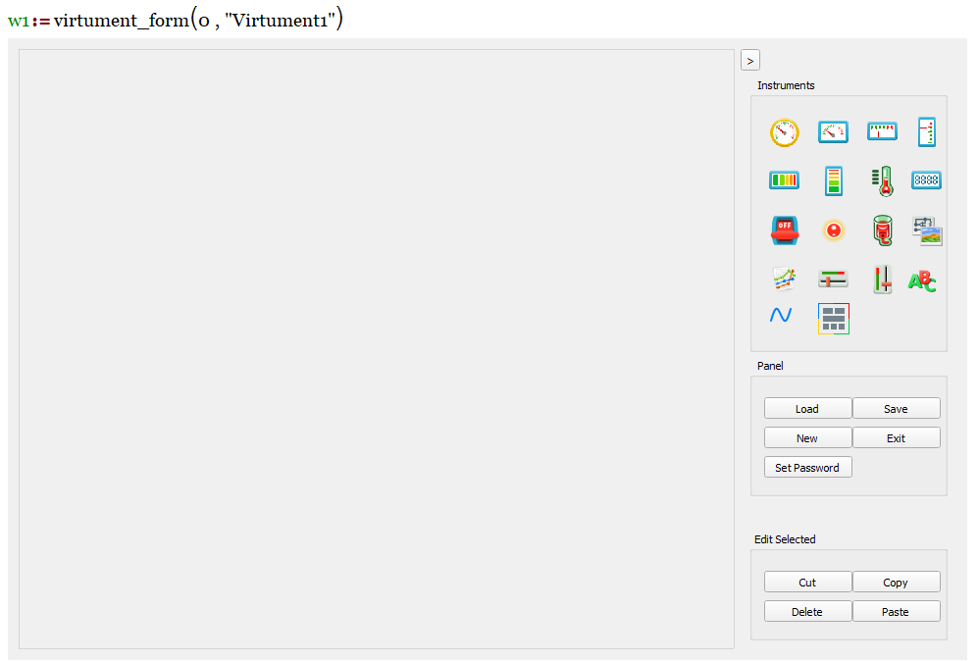Click the Load panel button
978x661 pixels.
click(x=807, y=409)
